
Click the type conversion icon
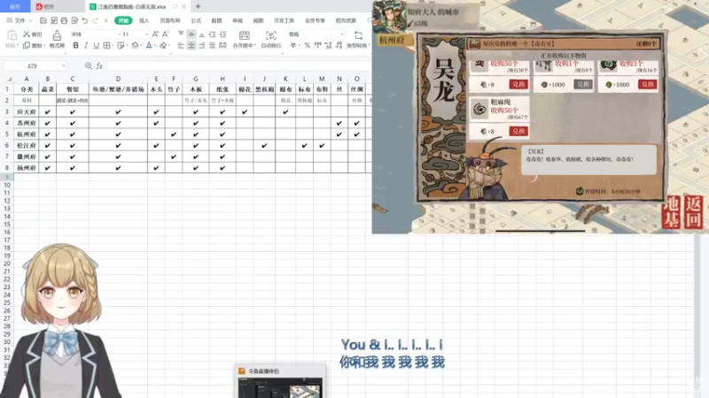358,35
